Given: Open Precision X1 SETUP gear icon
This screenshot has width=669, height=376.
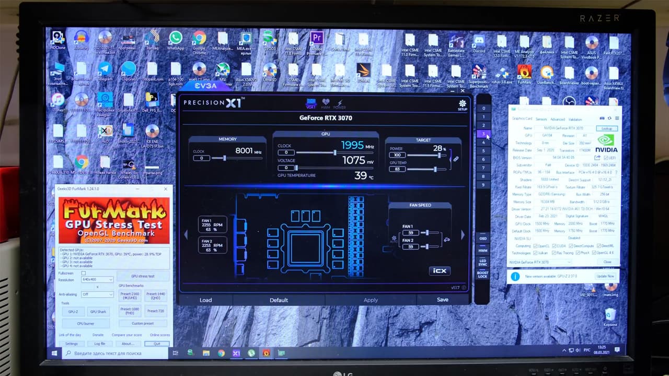Looking at the screenshot, I should pyautogui.click(x=462, y=104).
